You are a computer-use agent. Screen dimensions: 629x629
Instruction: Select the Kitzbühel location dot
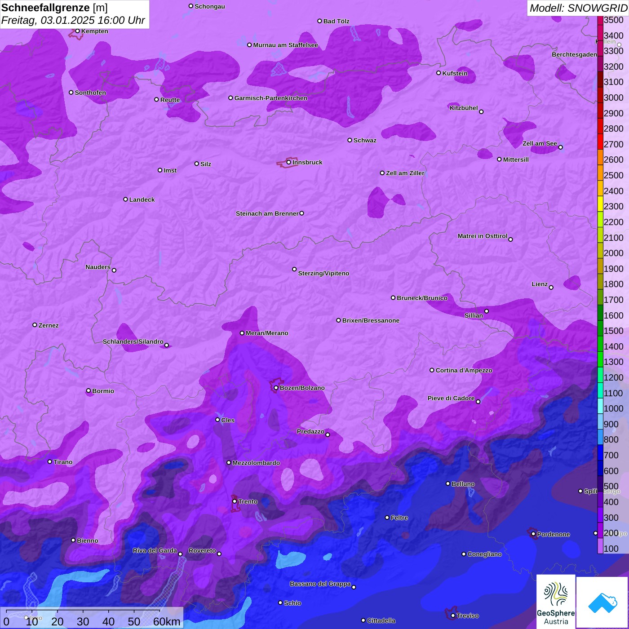(481, 112)
